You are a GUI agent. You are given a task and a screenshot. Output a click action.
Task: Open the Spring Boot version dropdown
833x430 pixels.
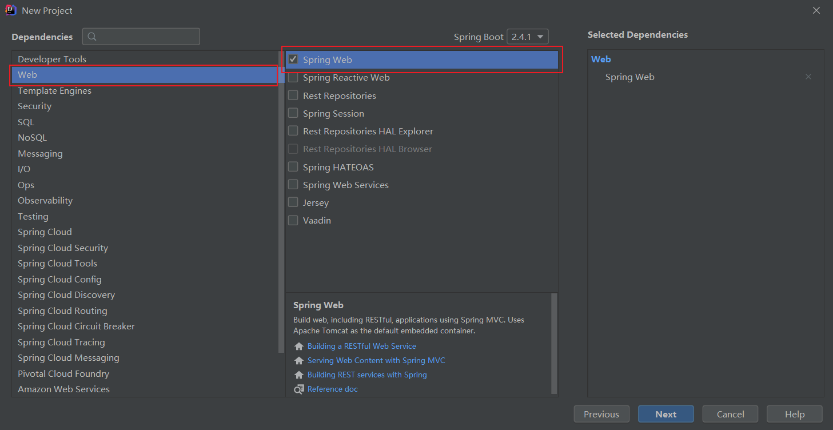528,37
